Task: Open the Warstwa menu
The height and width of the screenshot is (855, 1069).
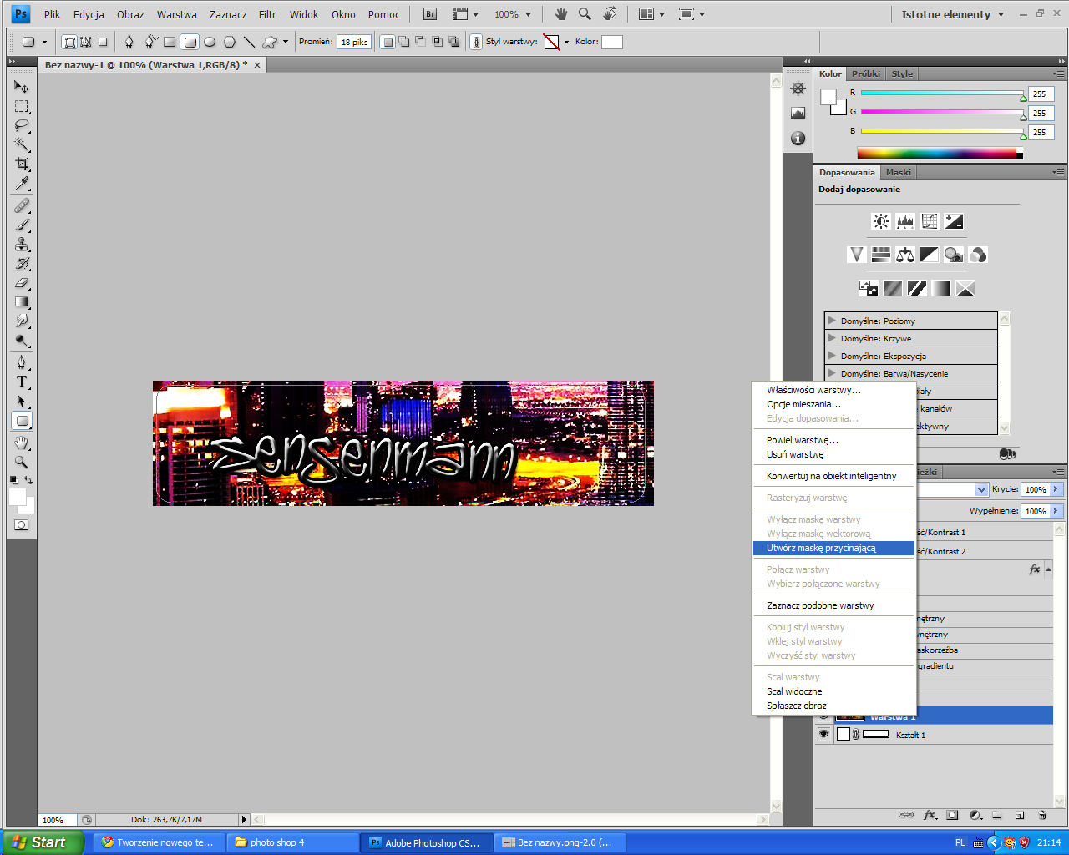Action: 177,14
